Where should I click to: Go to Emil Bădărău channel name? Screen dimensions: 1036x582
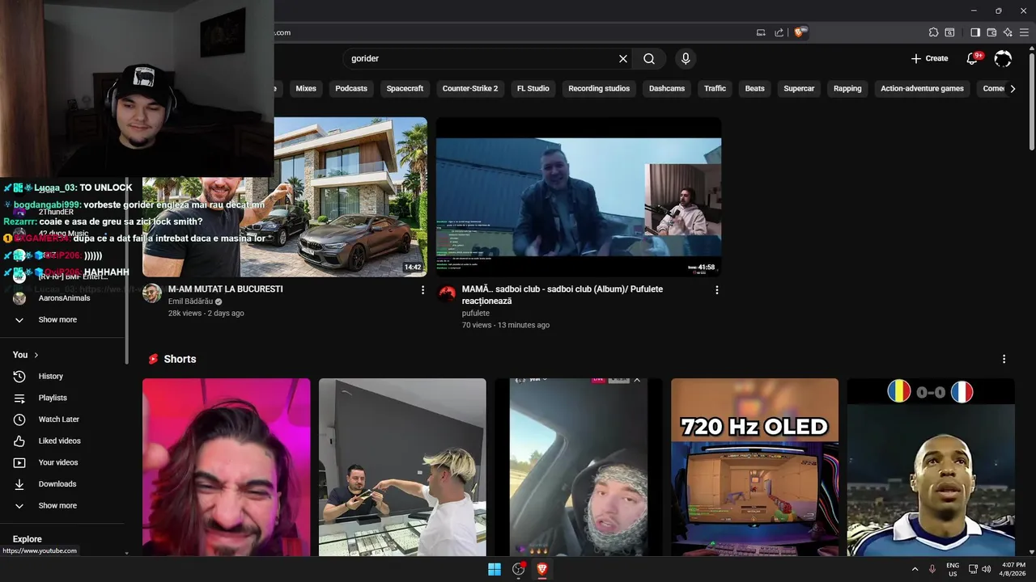(190, 302)
